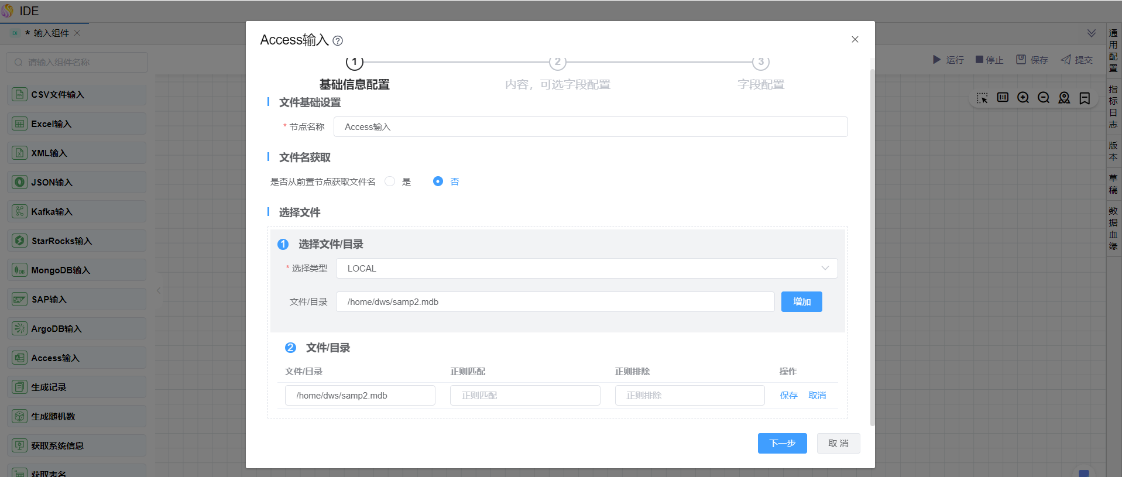Run the job with 运行

948,60
